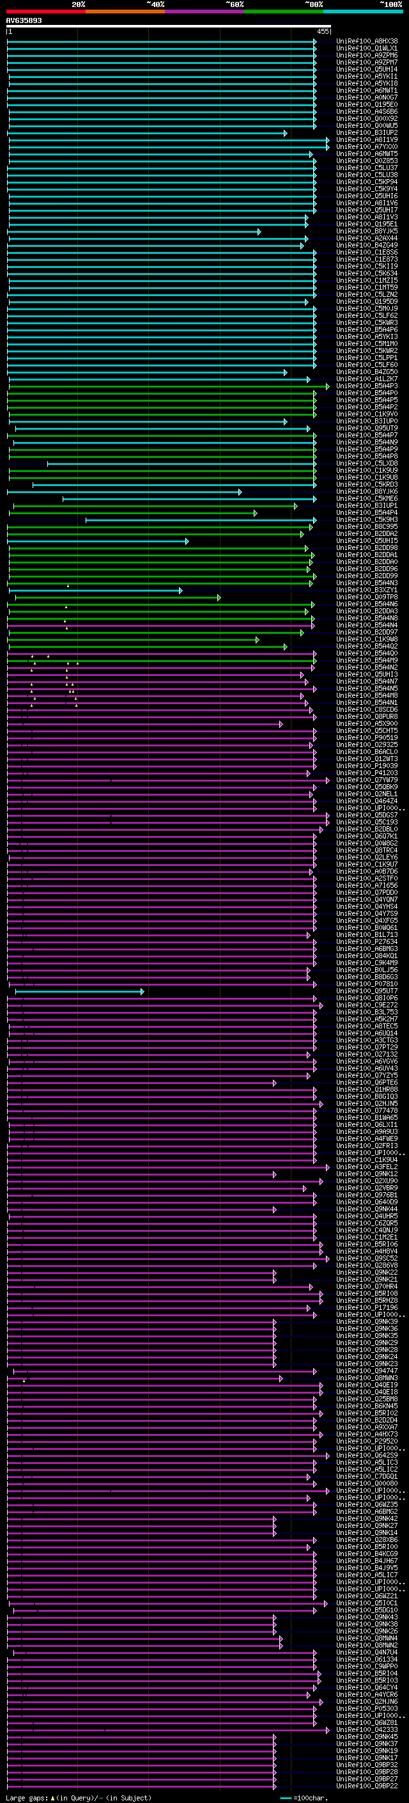This screenshot has width=409, height=1803.
Task: Select the white query sequence bar
Action: point(169,27)
